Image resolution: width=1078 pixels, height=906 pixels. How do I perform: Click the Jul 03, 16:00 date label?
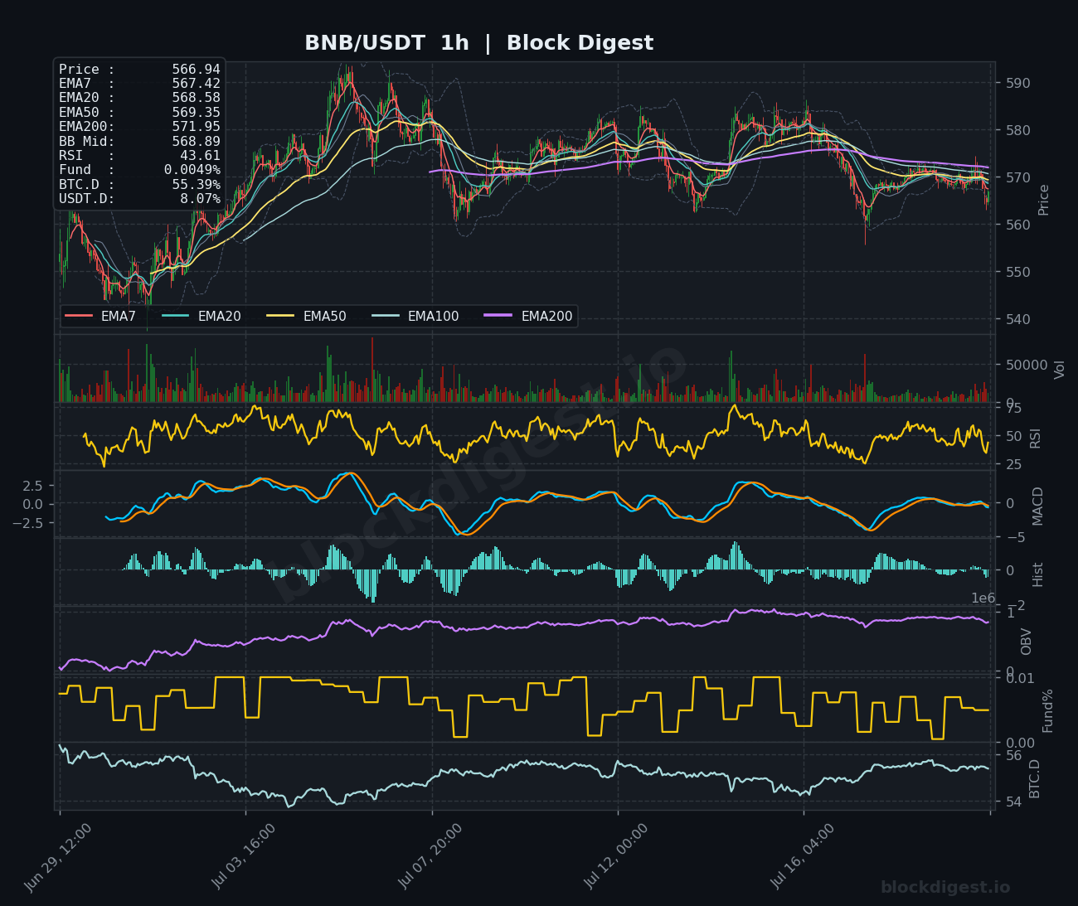click(x=243, y=856)
